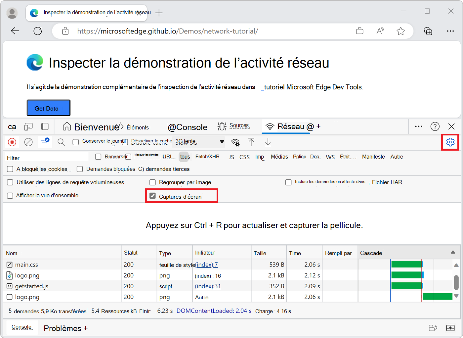Open the network log search
Viewport: 463px width, 338px height.
(61, 142)
